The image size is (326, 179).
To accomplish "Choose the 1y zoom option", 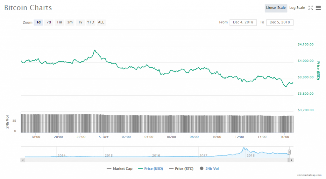I will coord(80,22).
